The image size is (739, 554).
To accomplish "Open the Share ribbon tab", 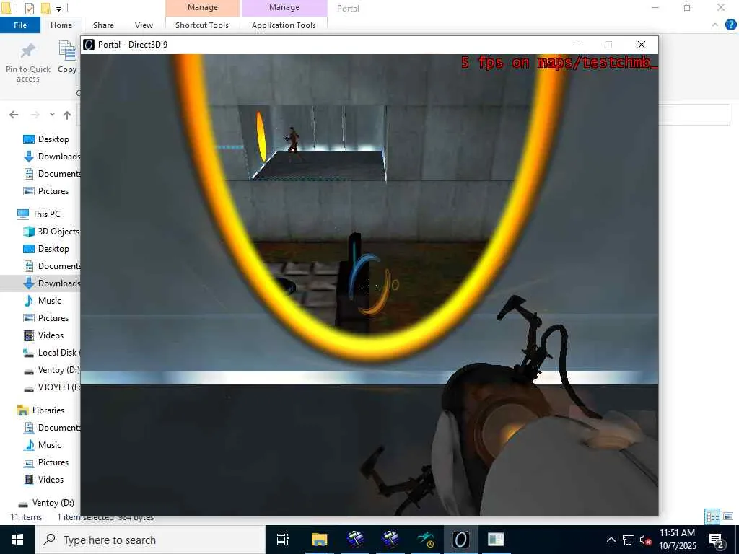I will click(x=103, y=25).
